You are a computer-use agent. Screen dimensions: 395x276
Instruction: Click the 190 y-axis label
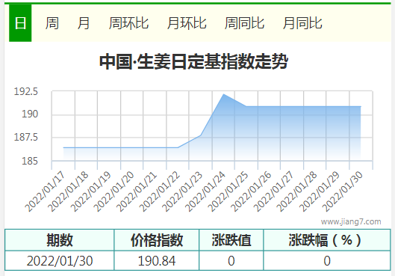[x=30, y=114]
